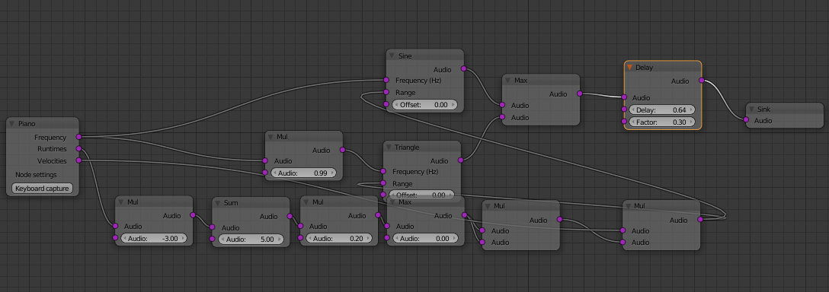The width and height of the screenshot is (829, 292).
Task: Click the Audio output socket of Mul -3.00 node
Action: (193, 215)
